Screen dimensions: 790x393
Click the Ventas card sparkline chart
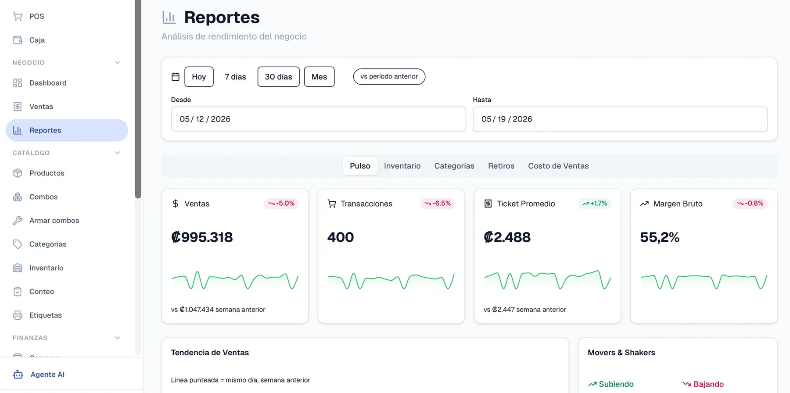(x=235, y=280)
